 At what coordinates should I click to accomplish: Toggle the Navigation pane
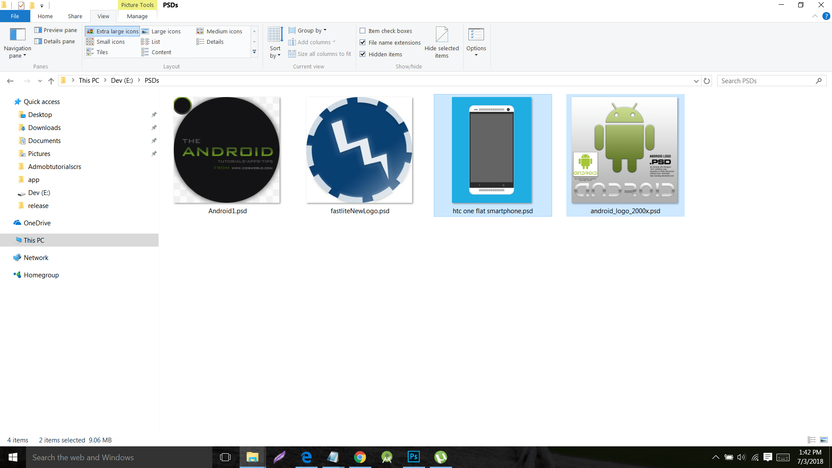[17, 42]
